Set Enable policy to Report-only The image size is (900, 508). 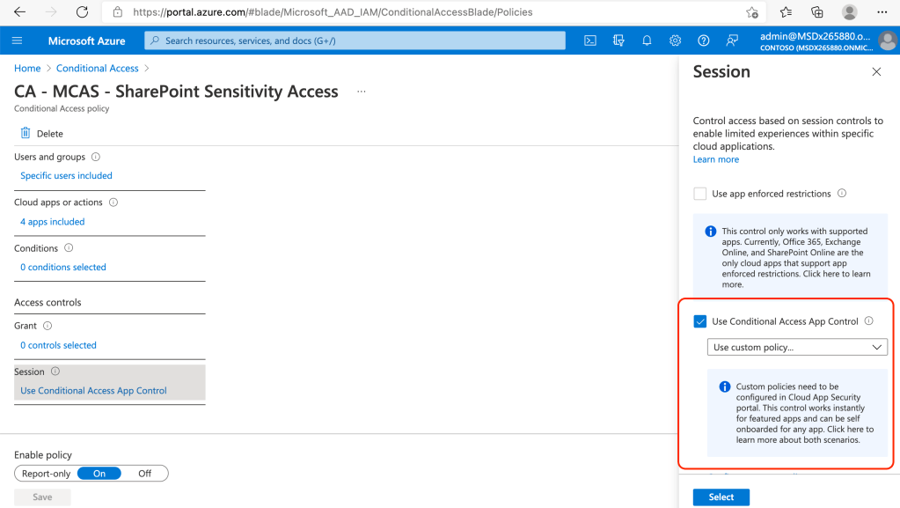46,474
